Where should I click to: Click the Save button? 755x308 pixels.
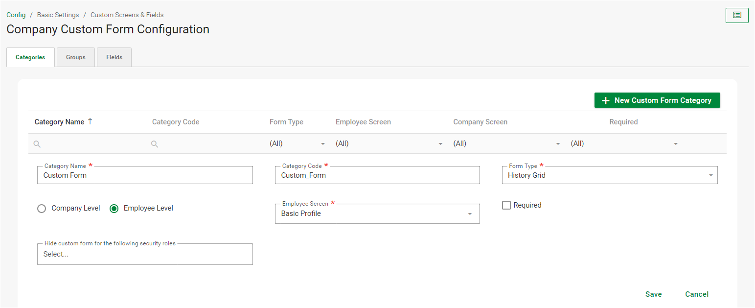tap(653, 294)
